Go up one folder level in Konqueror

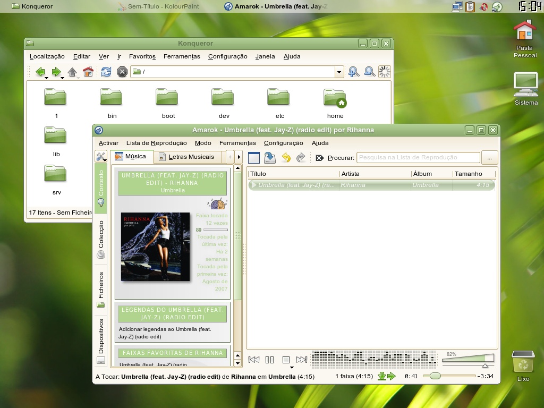pos(72,72)
